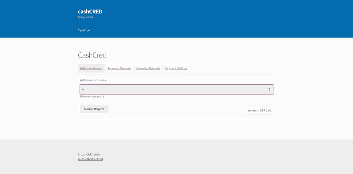Click the number spinner arrows in gems field
The image size is (353, 174).
point(269,89)
